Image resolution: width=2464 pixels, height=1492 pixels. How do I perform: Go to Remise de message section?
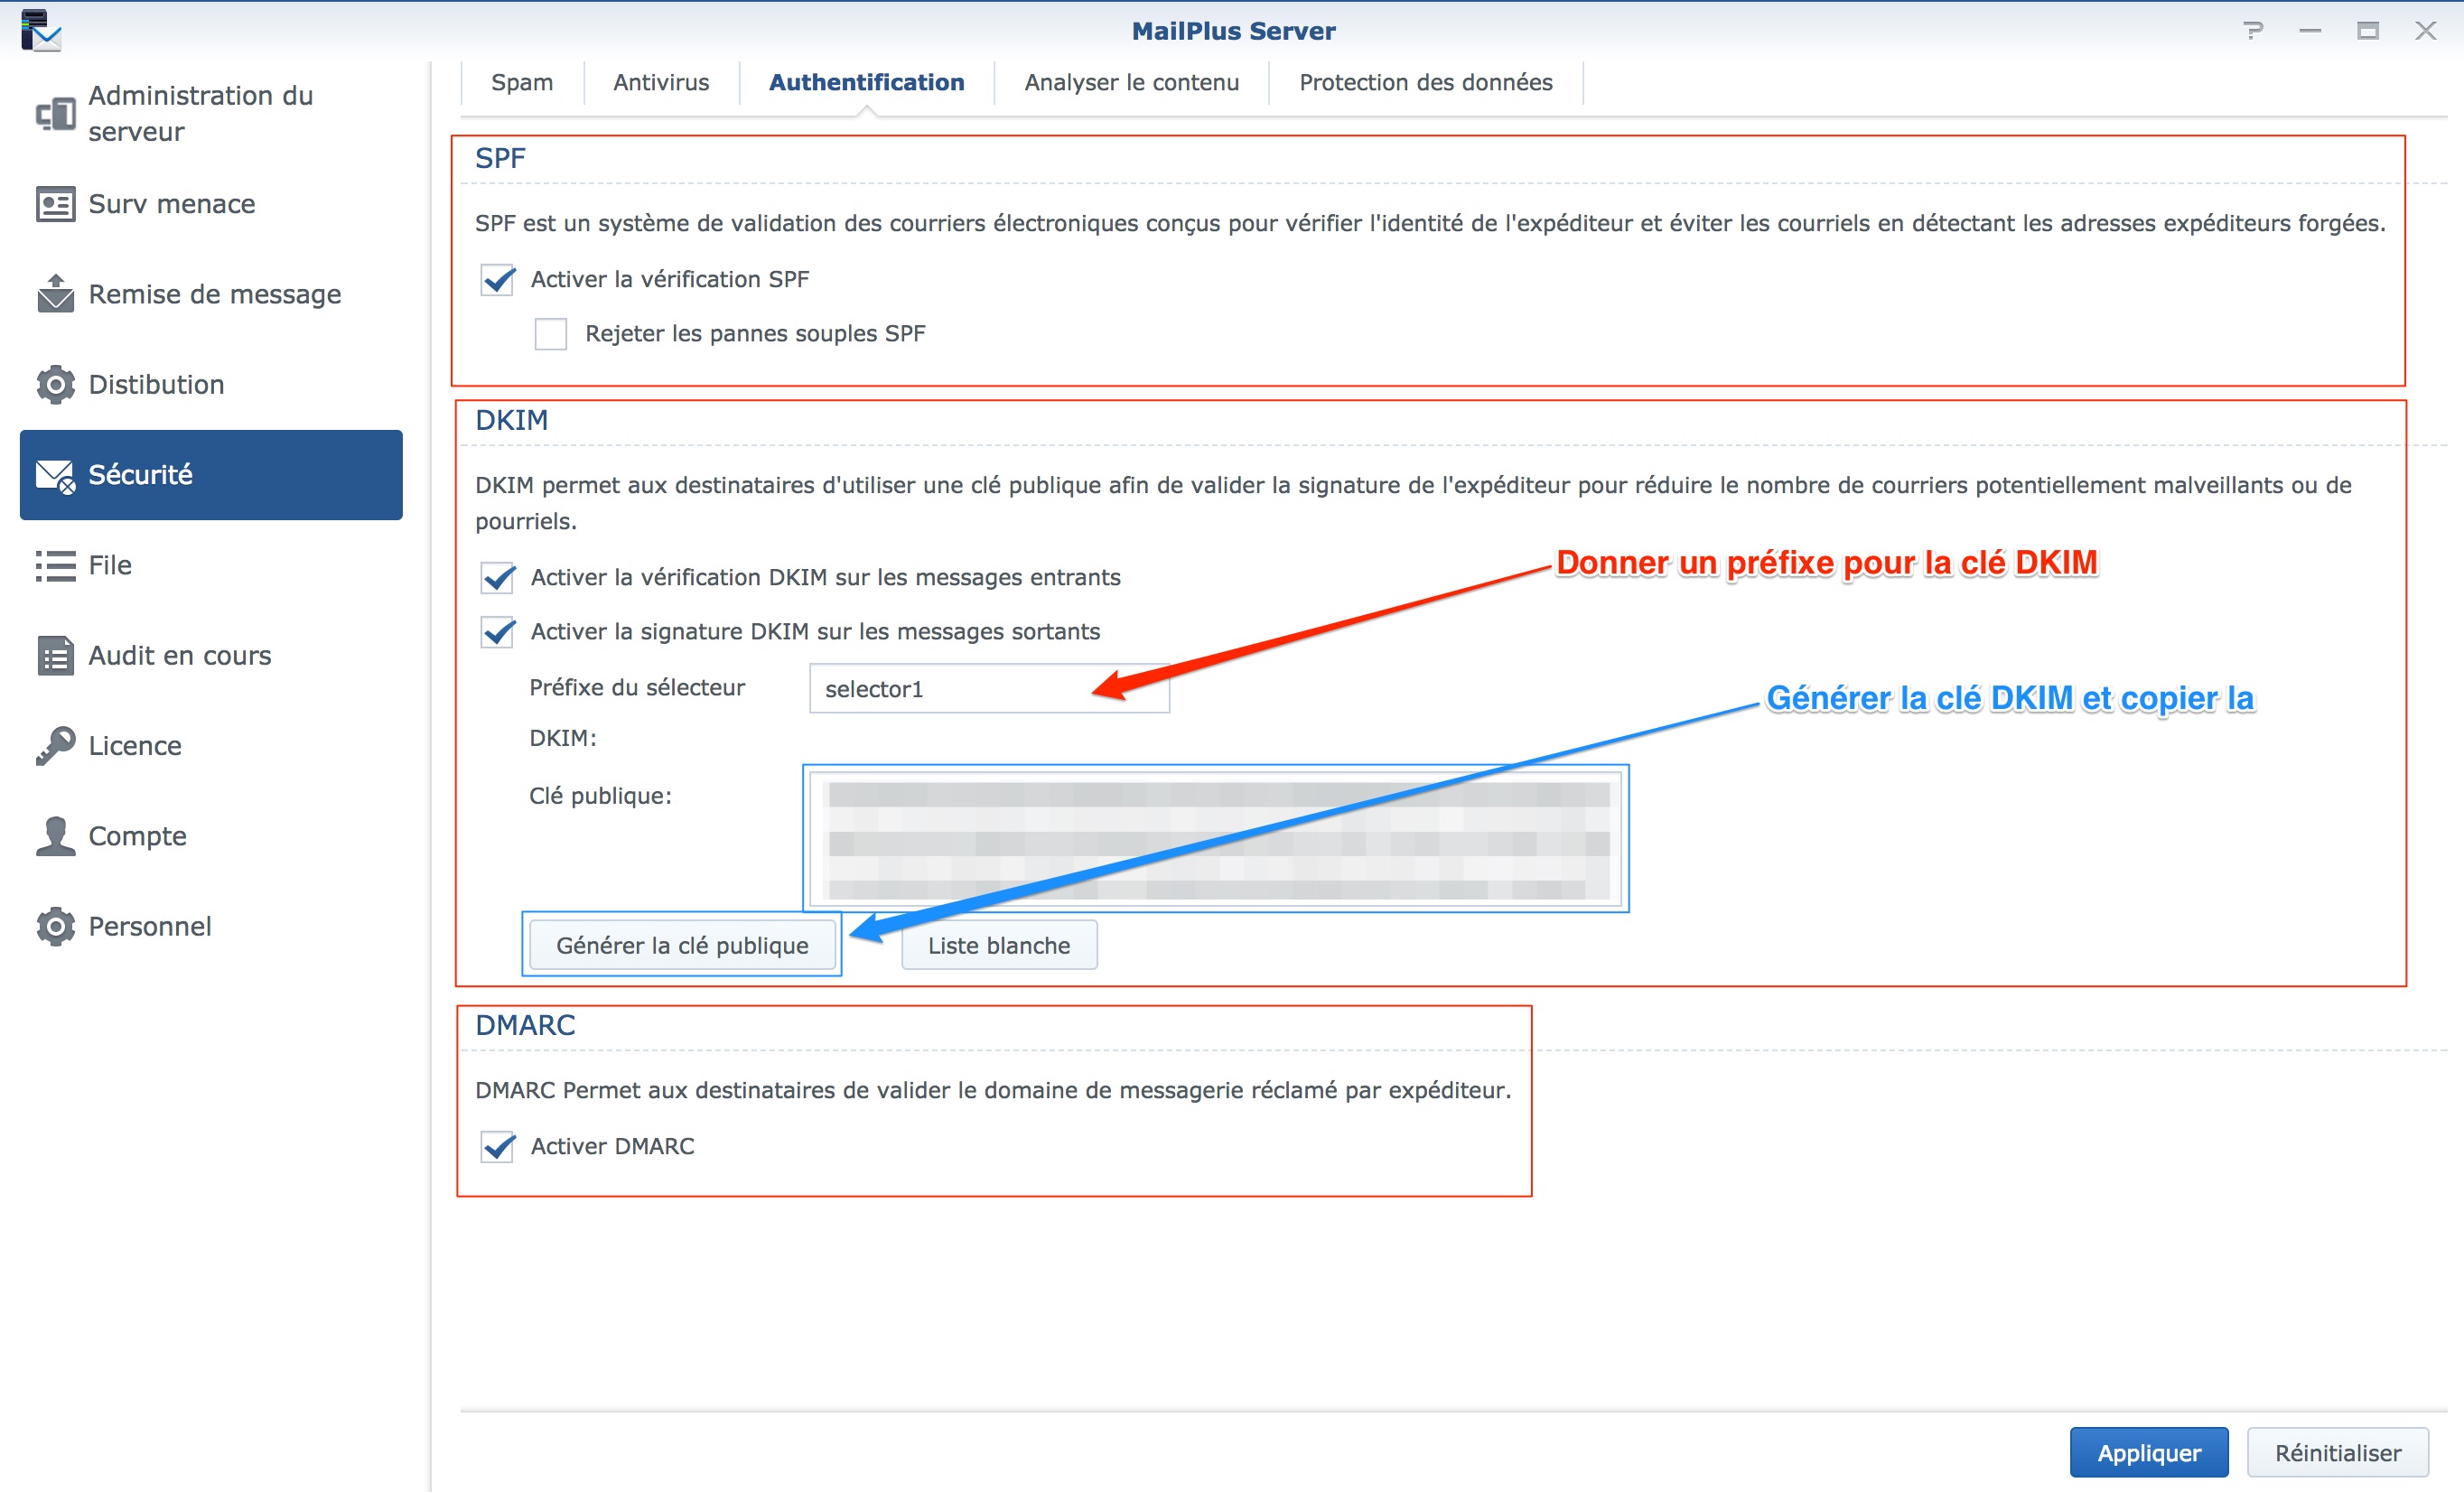point(211,294)
